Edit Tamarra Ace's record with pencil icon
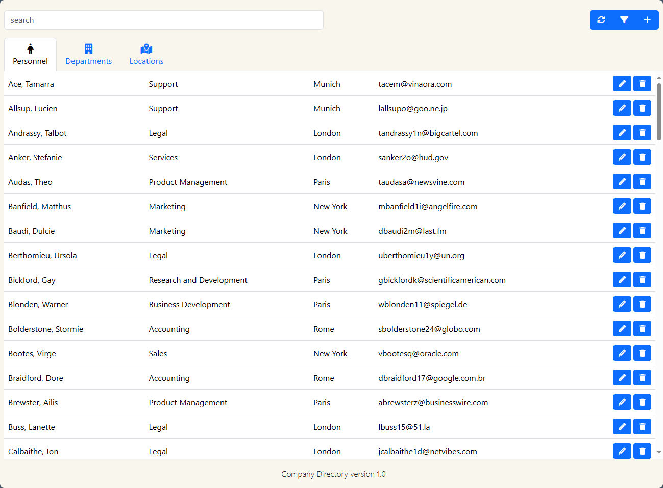This screenshot has height=488, width=663. 622,84
